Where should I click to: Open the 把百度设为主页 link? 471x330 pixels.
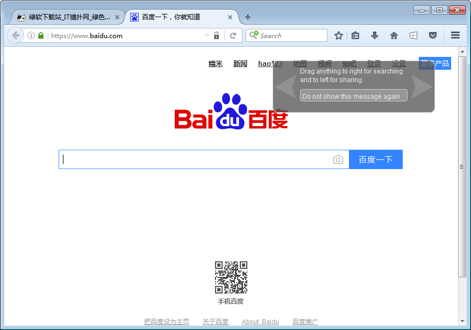coord(167,322)
